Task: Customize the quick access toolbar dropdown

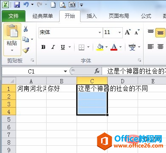Action: 81,5
